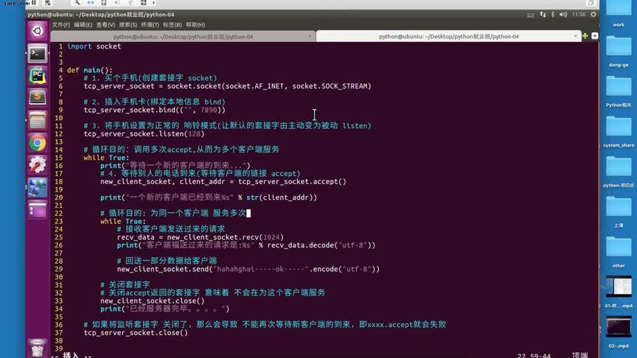The height and width of the screenshot is (358, 637).
Task: Open the system settings tools icon
Action: [38, 165]
